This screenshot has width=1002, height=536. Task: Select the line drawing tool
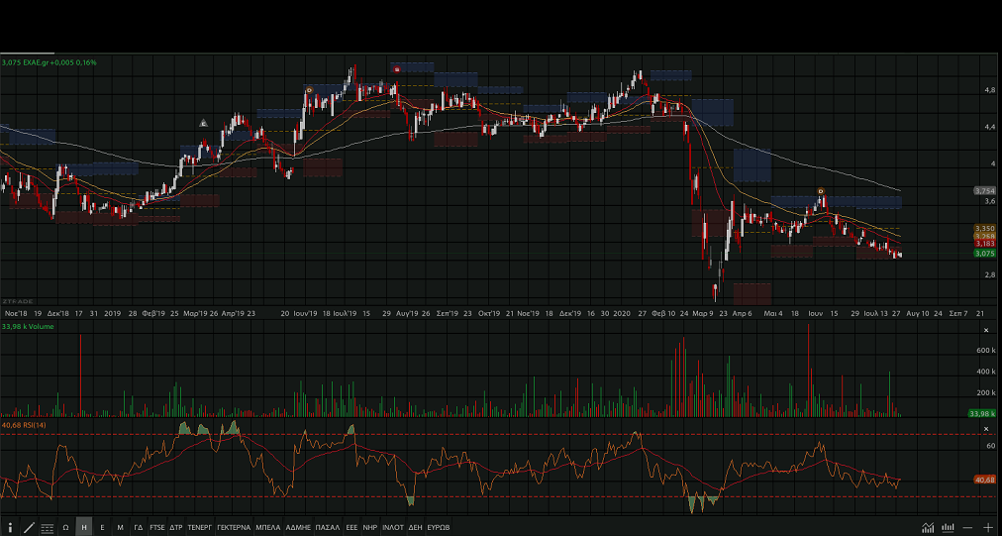click(29, 527)
